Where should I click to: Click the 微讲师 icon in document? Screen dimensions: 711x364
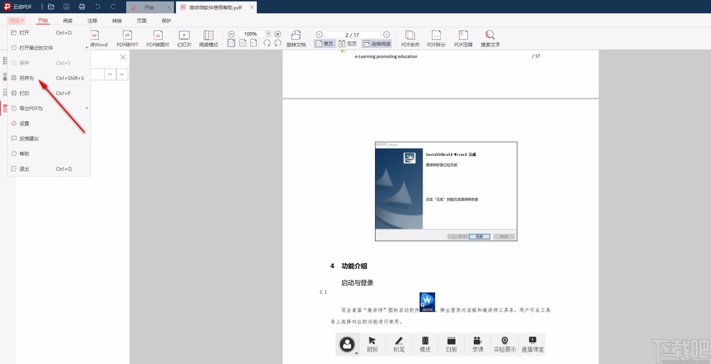(427, 302)
